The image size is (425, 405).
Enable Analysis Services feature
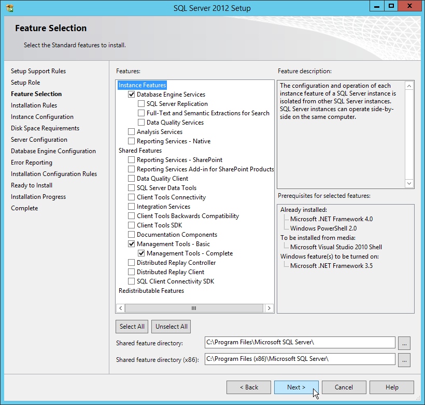click(x=131, y=132)
